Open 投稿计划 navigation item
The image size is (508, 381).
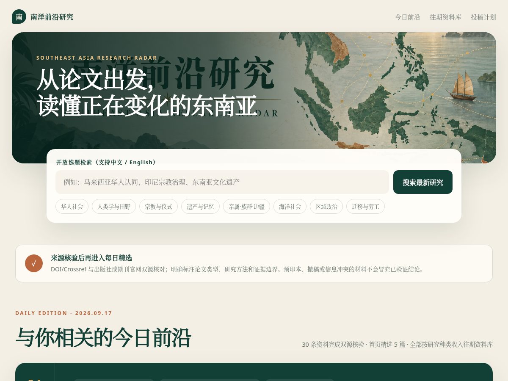point(483,17)
